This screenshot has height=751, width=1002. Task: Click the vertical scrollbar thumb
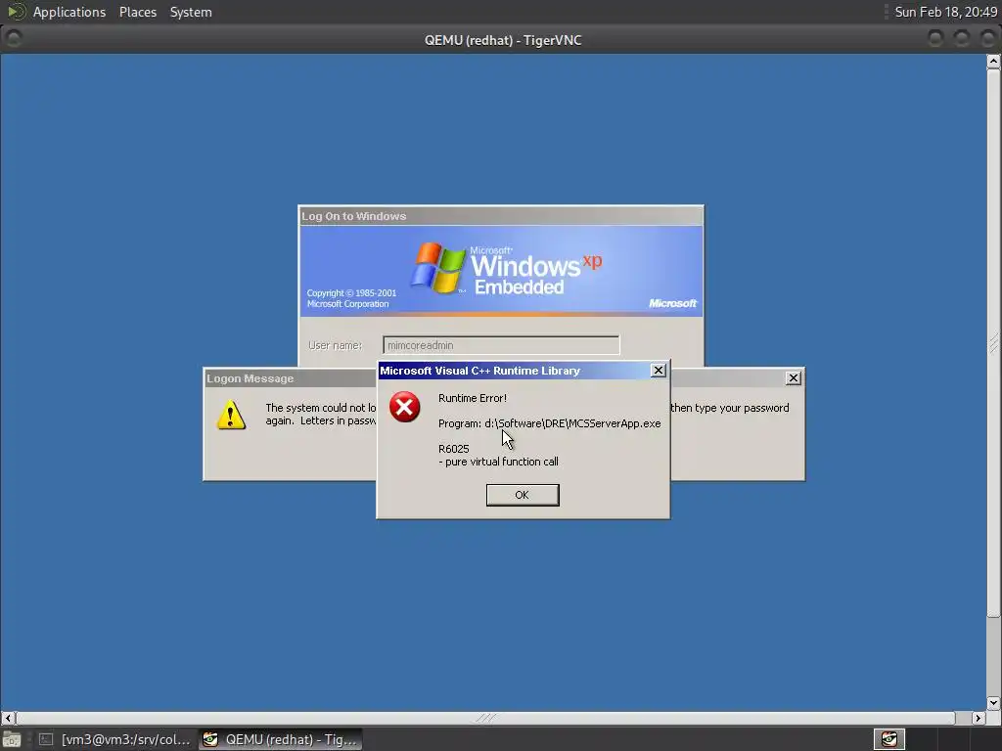pos(993,343)
